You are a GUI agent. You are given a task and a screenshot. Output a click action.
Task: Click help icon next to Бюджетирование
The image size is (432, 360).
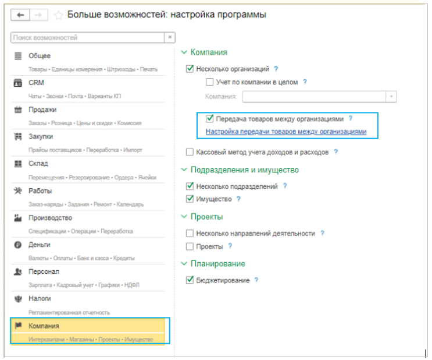[256, 280]
